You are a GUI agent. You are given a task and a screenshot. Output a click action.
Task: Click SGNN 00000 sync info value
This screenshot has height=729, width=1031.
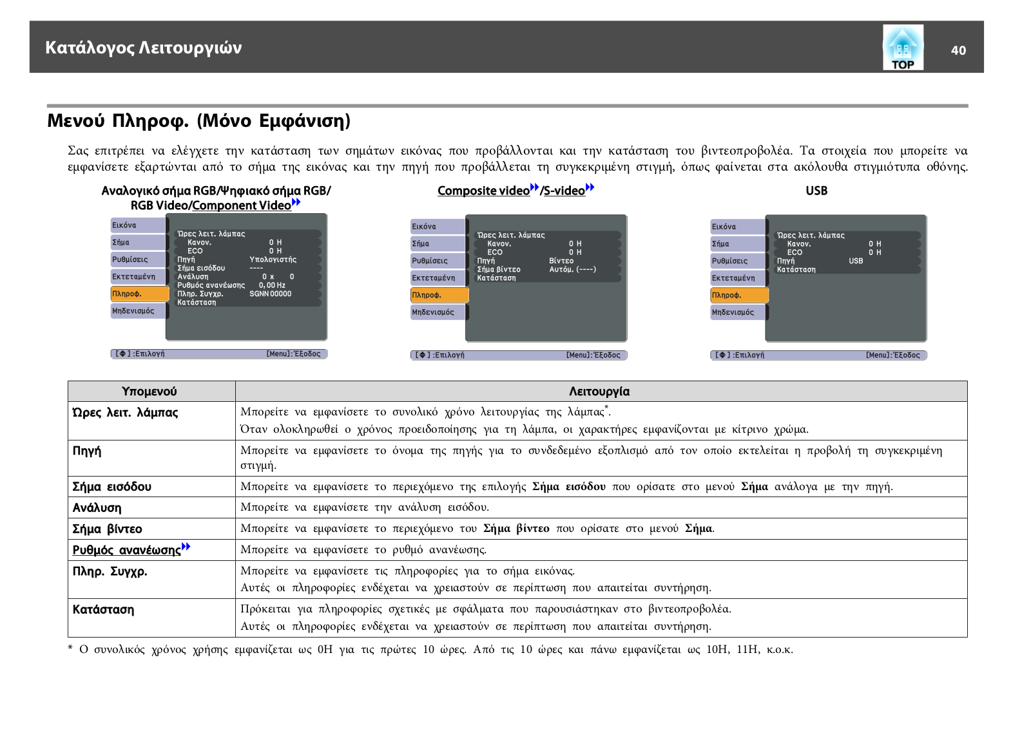pyautogui.click(x=271, y=294)
